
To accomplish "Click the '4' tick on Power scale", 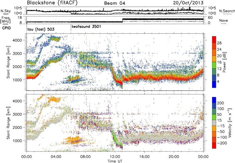I will coord(218,81).
